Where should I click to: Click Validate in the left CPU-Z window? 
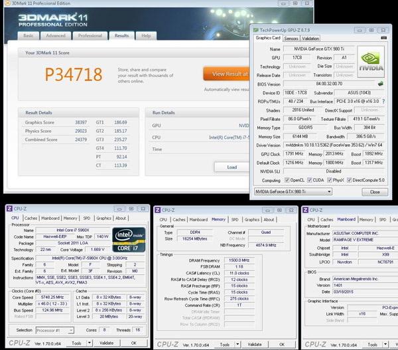(107, 343)
